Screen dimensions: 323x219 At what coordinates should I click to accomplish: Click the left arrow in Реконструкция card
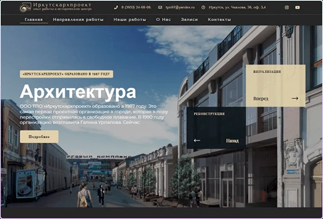(197, 141)
